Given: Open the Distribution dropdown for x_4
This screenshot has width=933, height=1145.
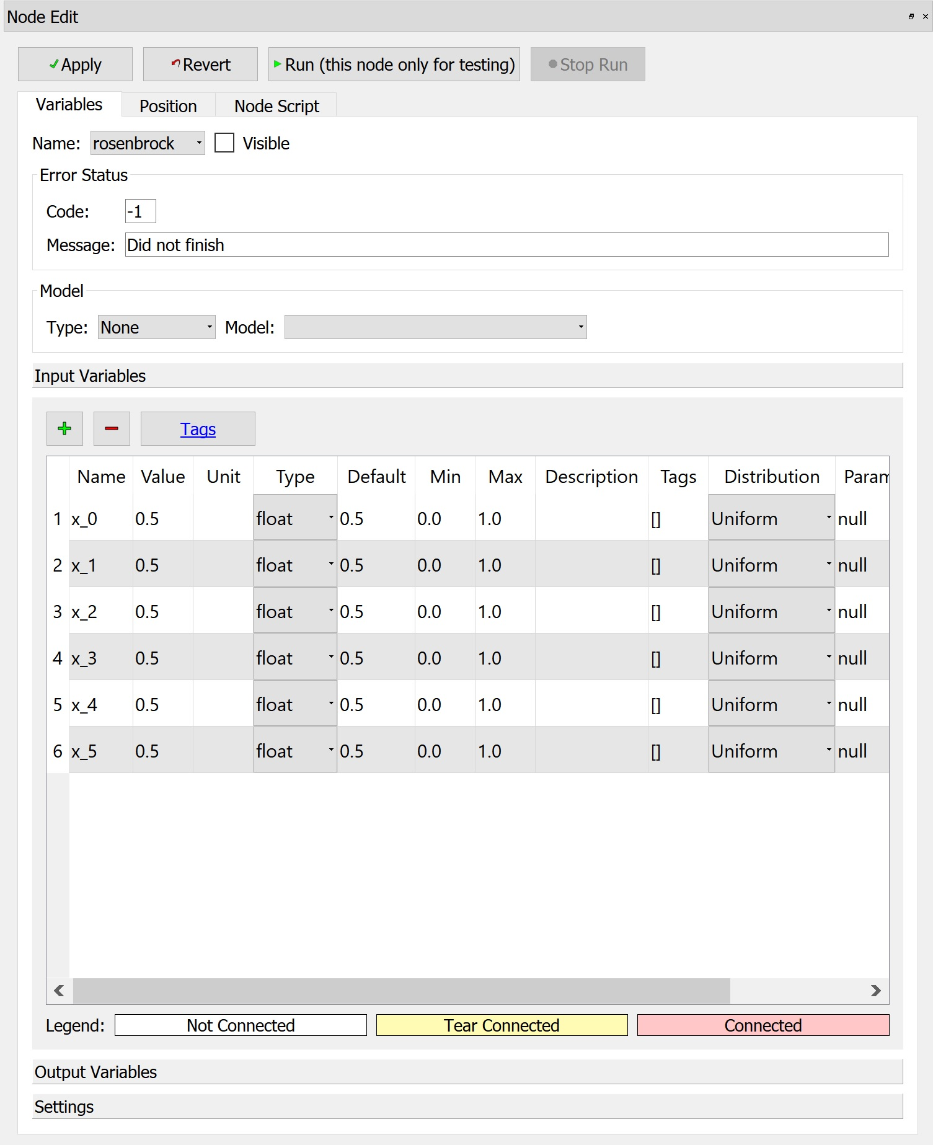Looking at the screenshot, I should click(771, 703).
